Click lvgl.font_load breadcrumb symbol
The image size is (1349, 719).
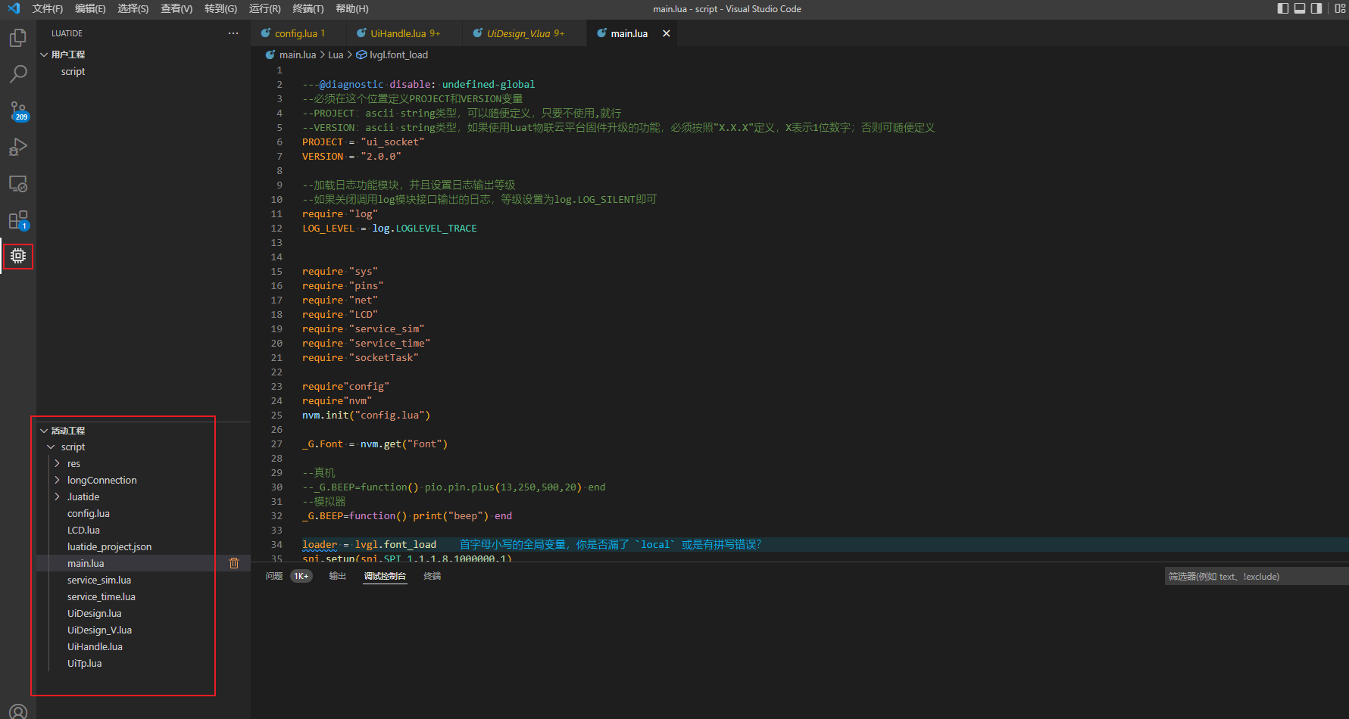coord(398,54)
